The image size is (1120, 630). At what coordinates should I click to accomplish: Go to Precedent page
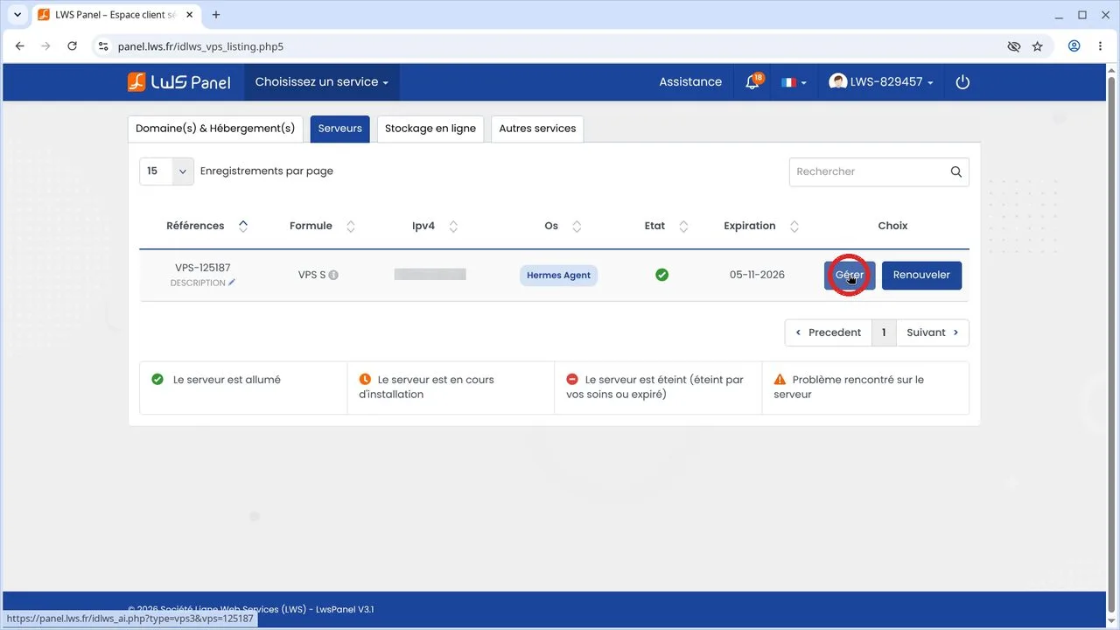pos(829,332)
